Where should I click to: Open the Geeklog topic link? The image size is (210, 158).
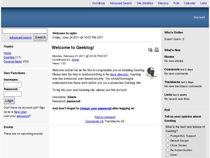9,57
